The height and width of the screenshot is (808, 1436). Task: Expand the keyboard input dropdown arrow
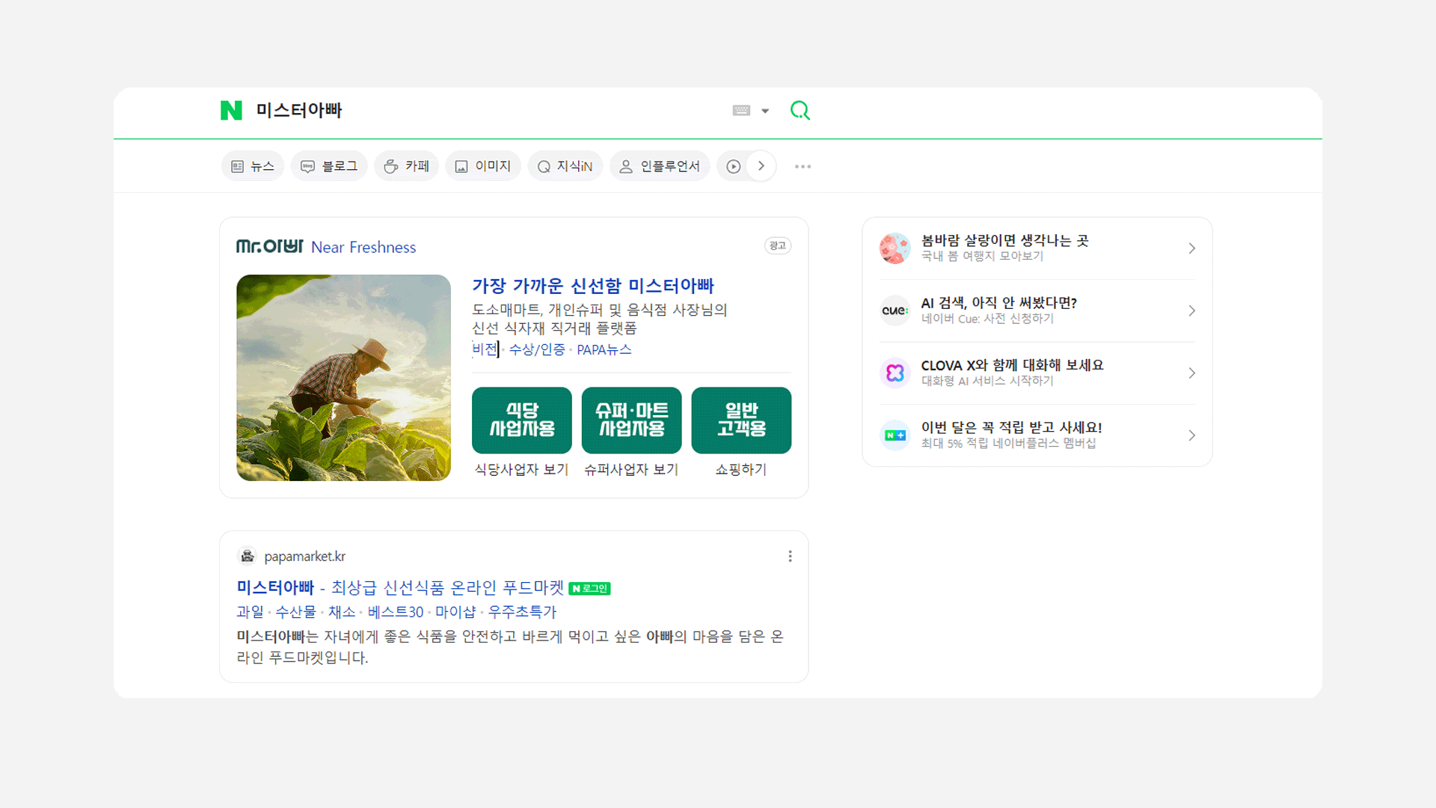click(765, 111)
